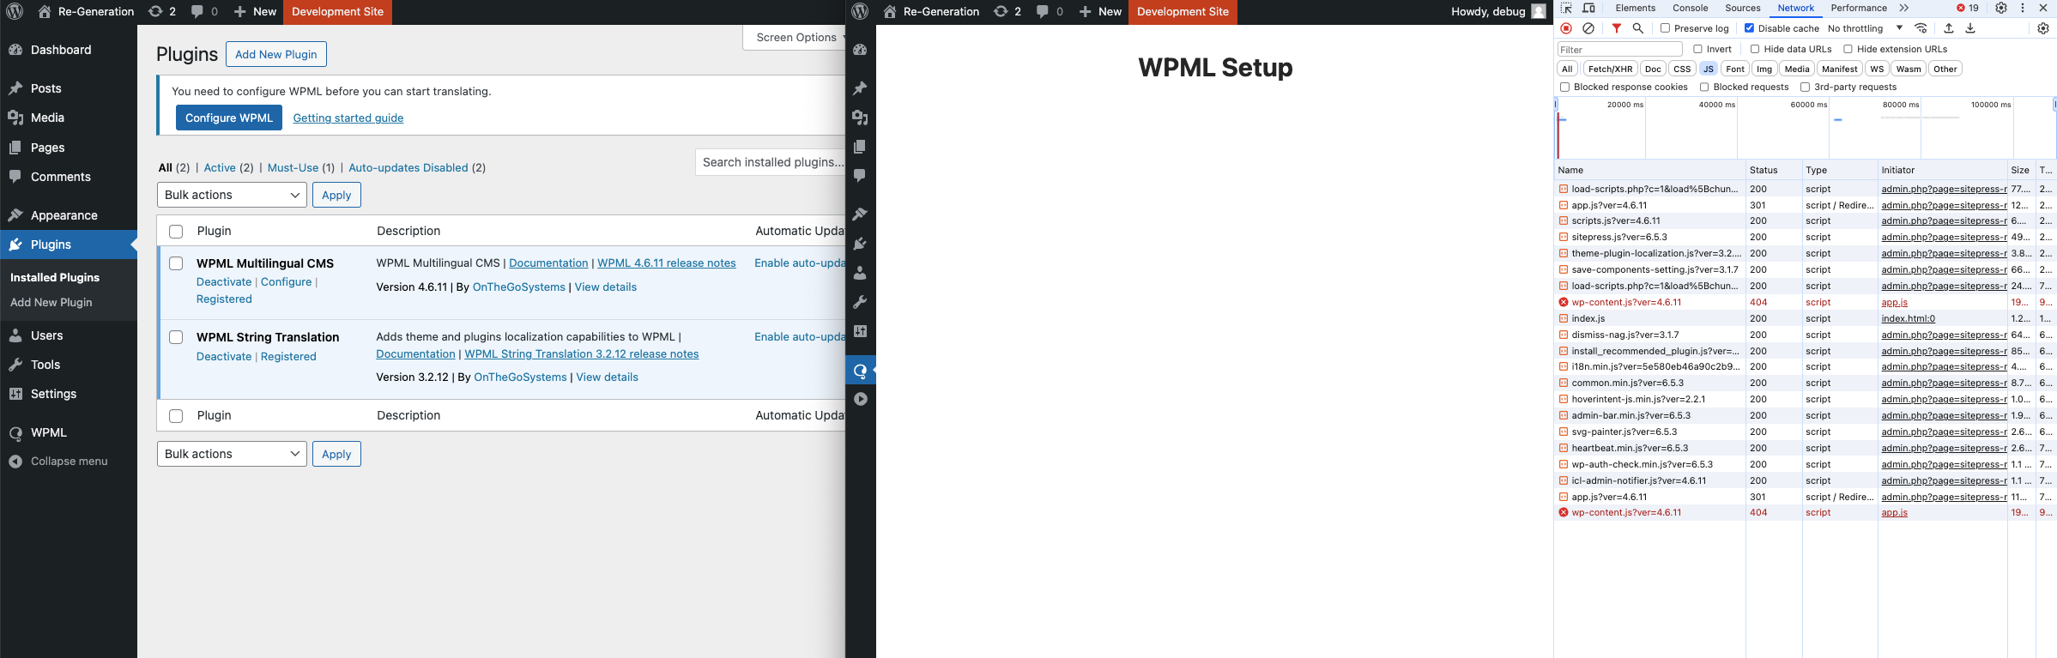Open Users icon in collapsed right sidebar

click(x=860, y=273)
